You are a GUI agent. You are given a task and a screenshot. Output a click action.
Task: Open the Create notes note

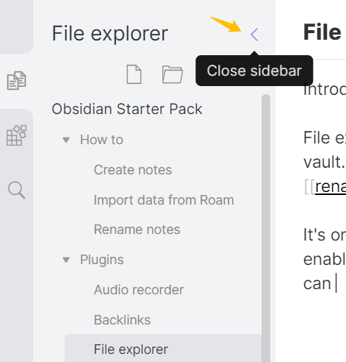point(133,170)
